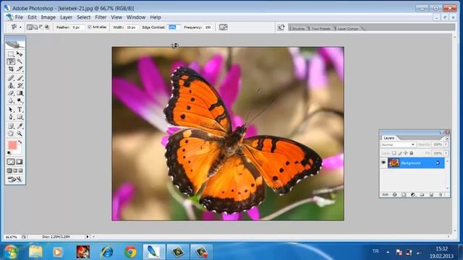Switch to the Brushes palette tab
Screen dimensions: 463x260
(x=298, y=28)
